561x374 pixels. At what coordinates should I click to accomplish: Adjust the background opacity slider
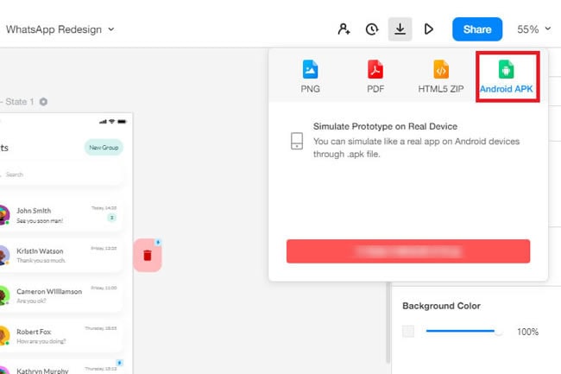tap(463, 332)
